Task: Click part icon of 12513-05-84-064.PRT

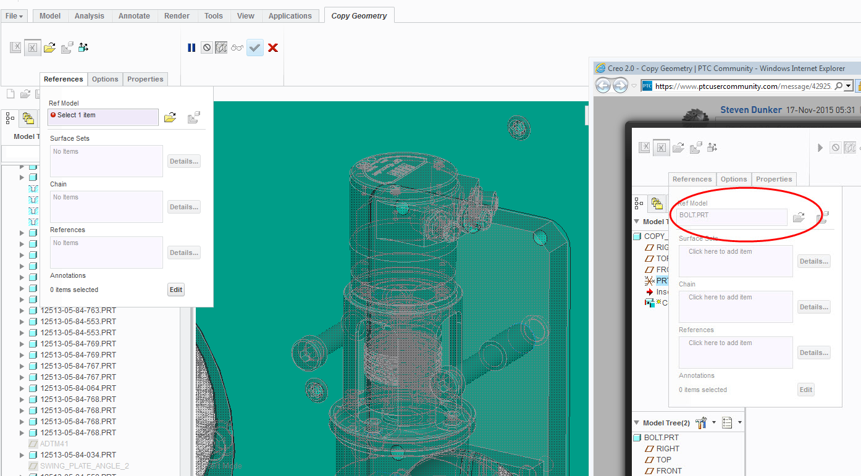Action: (33, 388)
